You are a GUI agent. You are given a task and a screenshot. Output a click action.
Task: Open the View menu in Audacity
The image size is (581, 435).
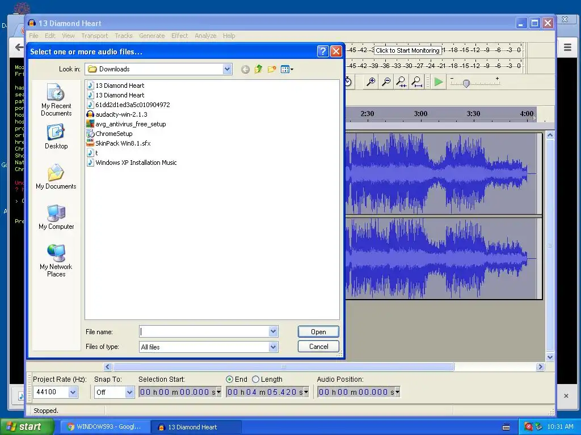point(68,36)
